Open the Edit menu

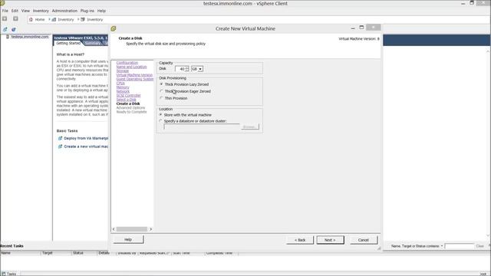point(15,11)
